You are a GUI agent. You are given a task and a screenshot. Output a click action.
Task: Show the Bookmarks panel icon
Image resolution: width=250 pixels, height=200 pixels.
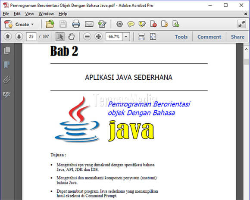(x=7, y=65)
